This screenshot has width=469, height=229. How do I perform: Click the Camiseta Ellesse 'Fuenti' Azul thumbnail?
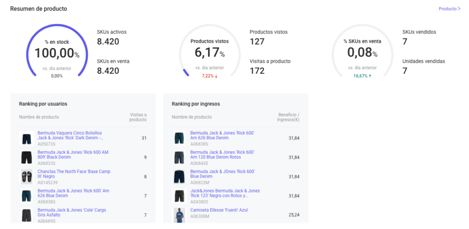click(x=179, y=215)
